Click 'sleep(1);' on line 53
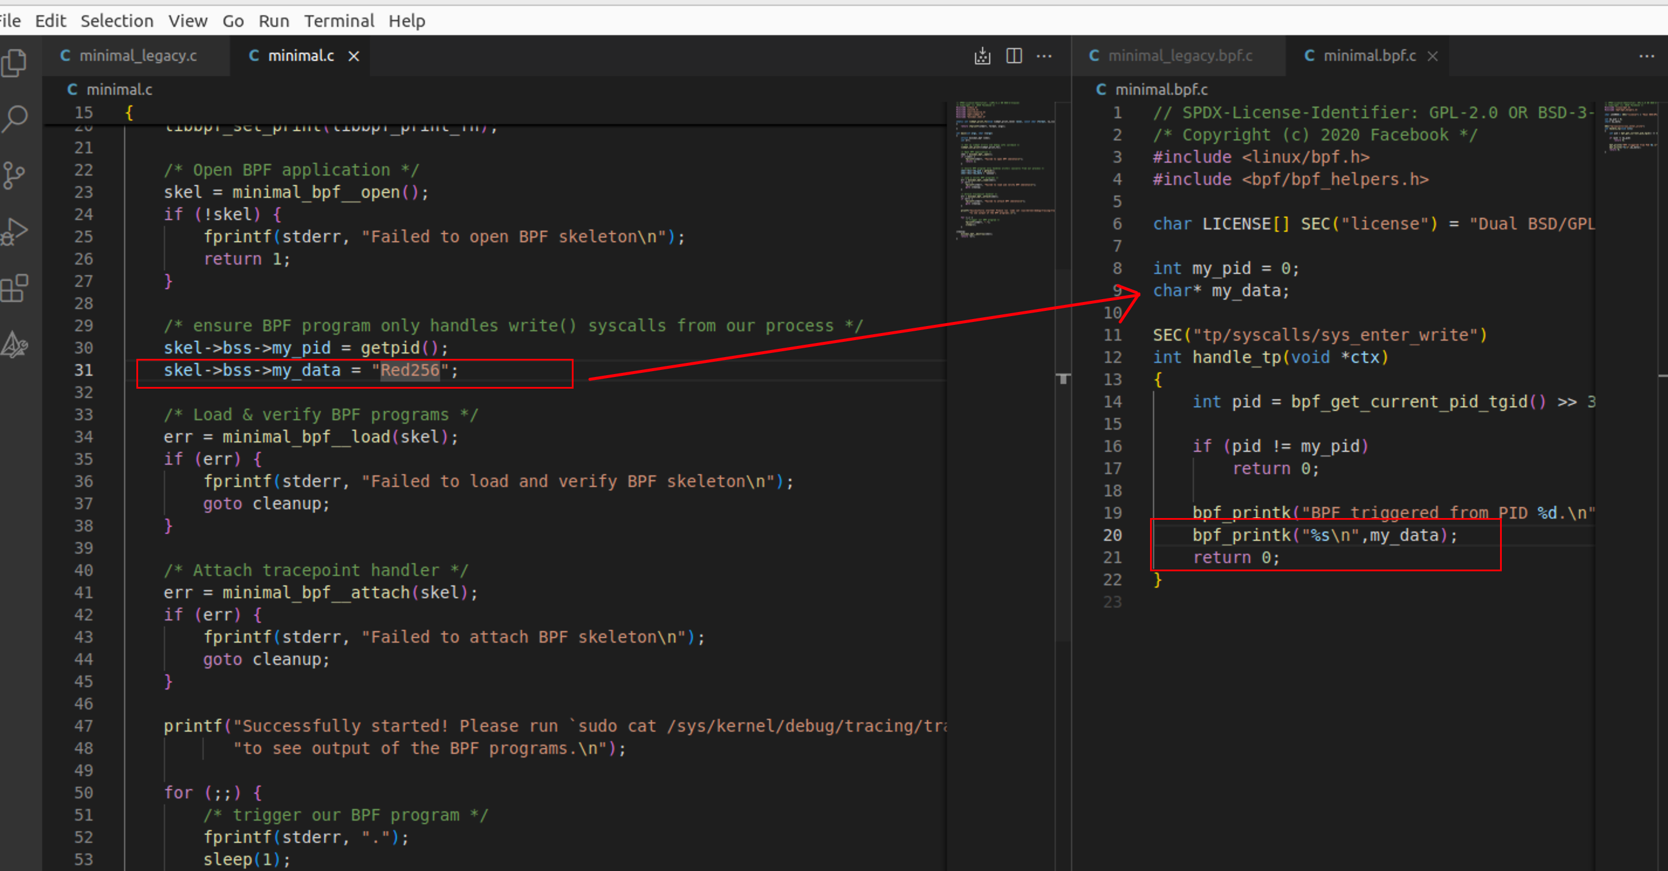The height and width of the screenshot is (871, 1668). (x=247, y=859)
